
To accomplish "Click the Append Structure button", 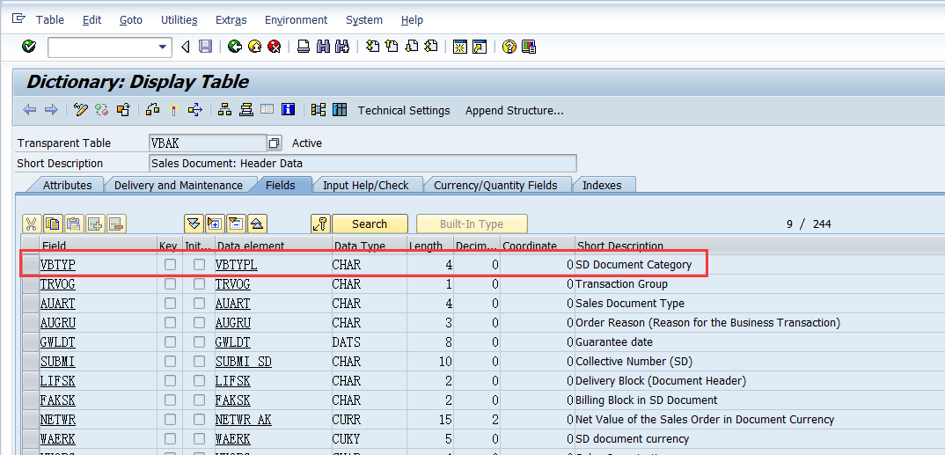I will point(514,110).
